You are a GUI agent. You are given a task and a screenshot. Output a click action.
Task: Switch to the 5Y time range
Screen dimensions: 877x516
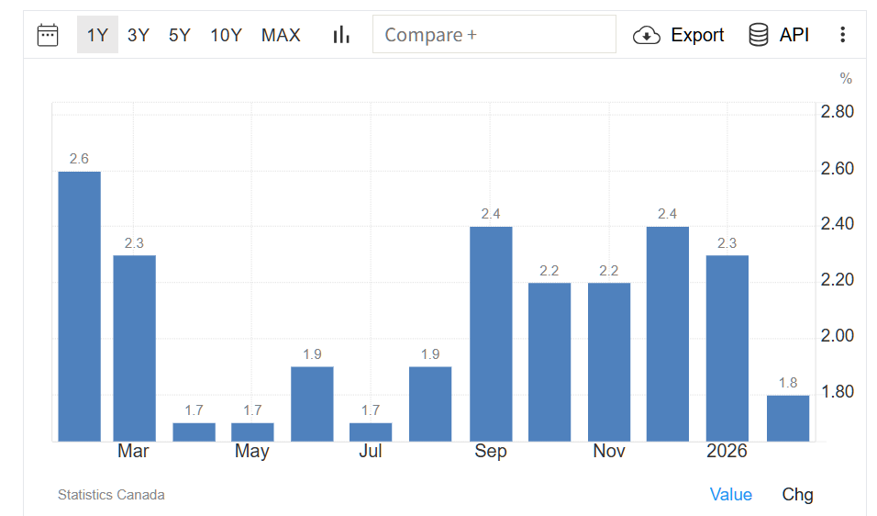click(x=180, y=35)
